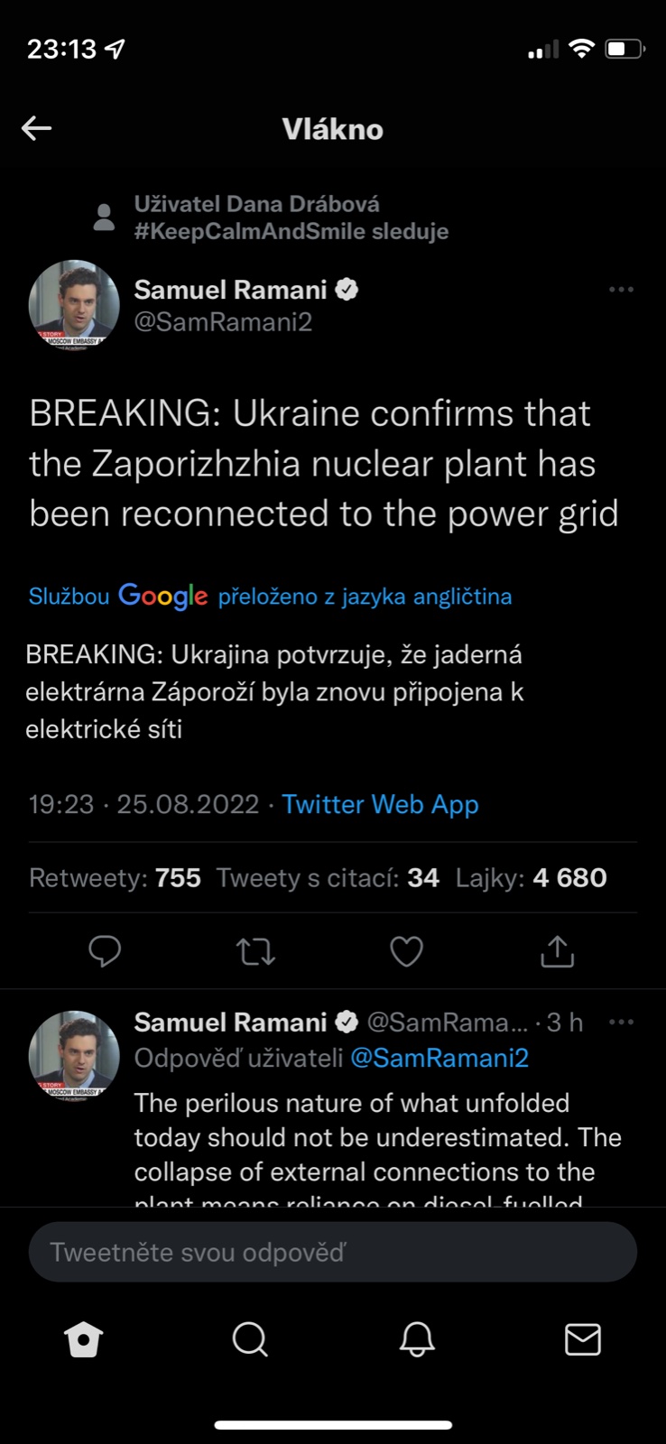Image resolution: width=666 pixels, height=1444 pixels.
Task: Open three-dot menu on main tweet
Action: tap(621, 290)
